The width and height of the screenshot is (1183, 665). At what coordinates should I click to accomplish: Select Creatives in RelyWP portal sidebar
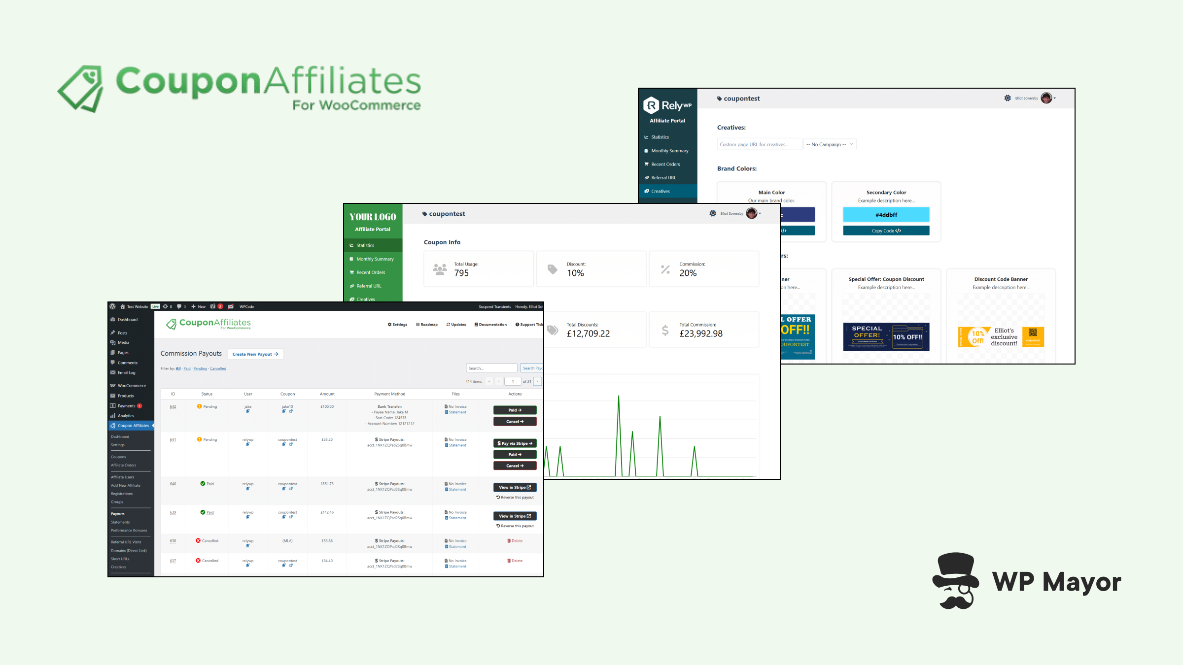tap(668, 191)
